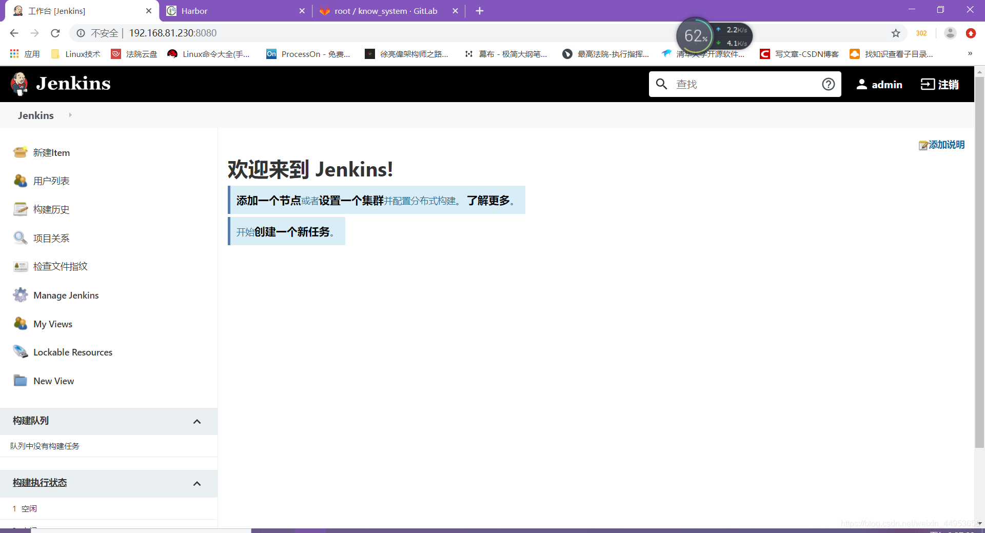Viewport: 985px width, 533px height.
Task: Click the project relationship magnifier icon
Action: click(21, 238)
